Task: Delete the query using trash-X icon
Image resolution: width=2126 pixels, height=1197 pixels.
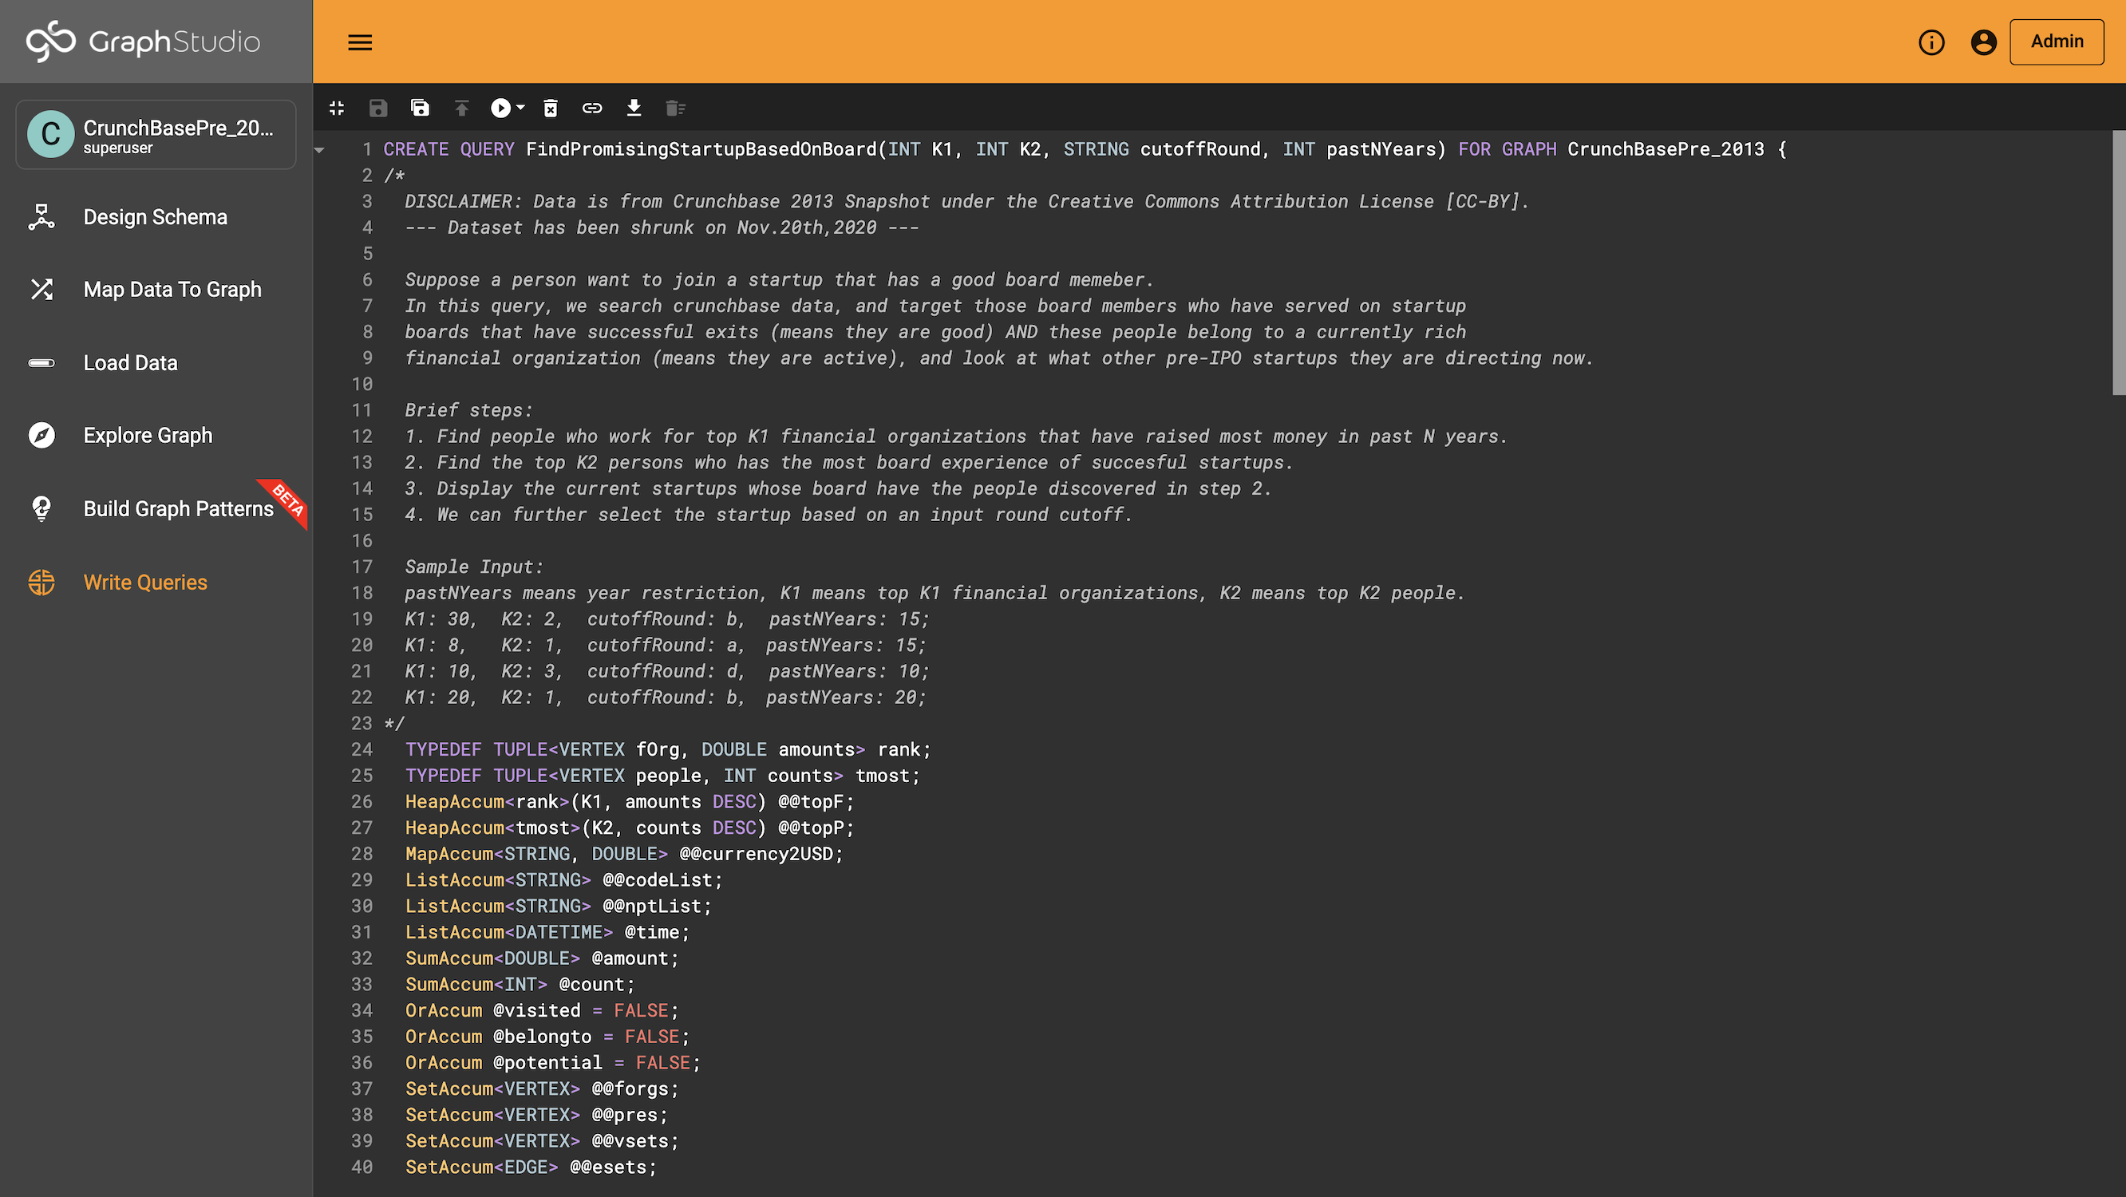Action: [x=551, y=109]
